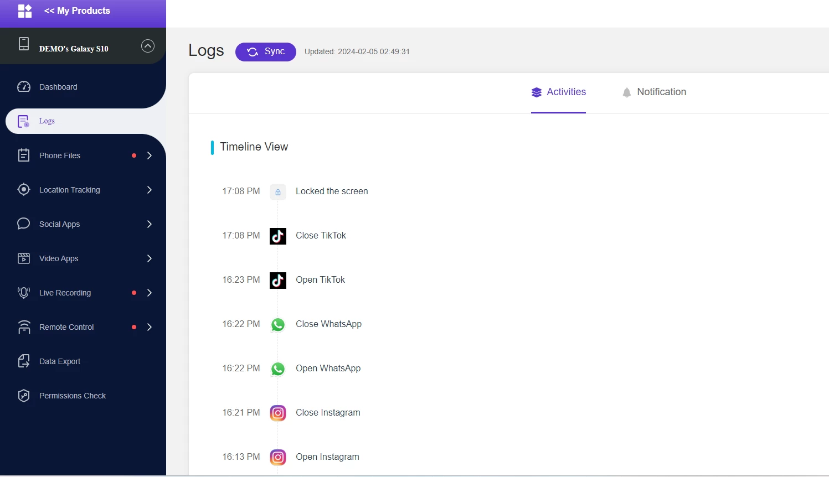Expand the Video Apps chevron
The width and height of the screenshot is (829, 477).
(150, 258)
